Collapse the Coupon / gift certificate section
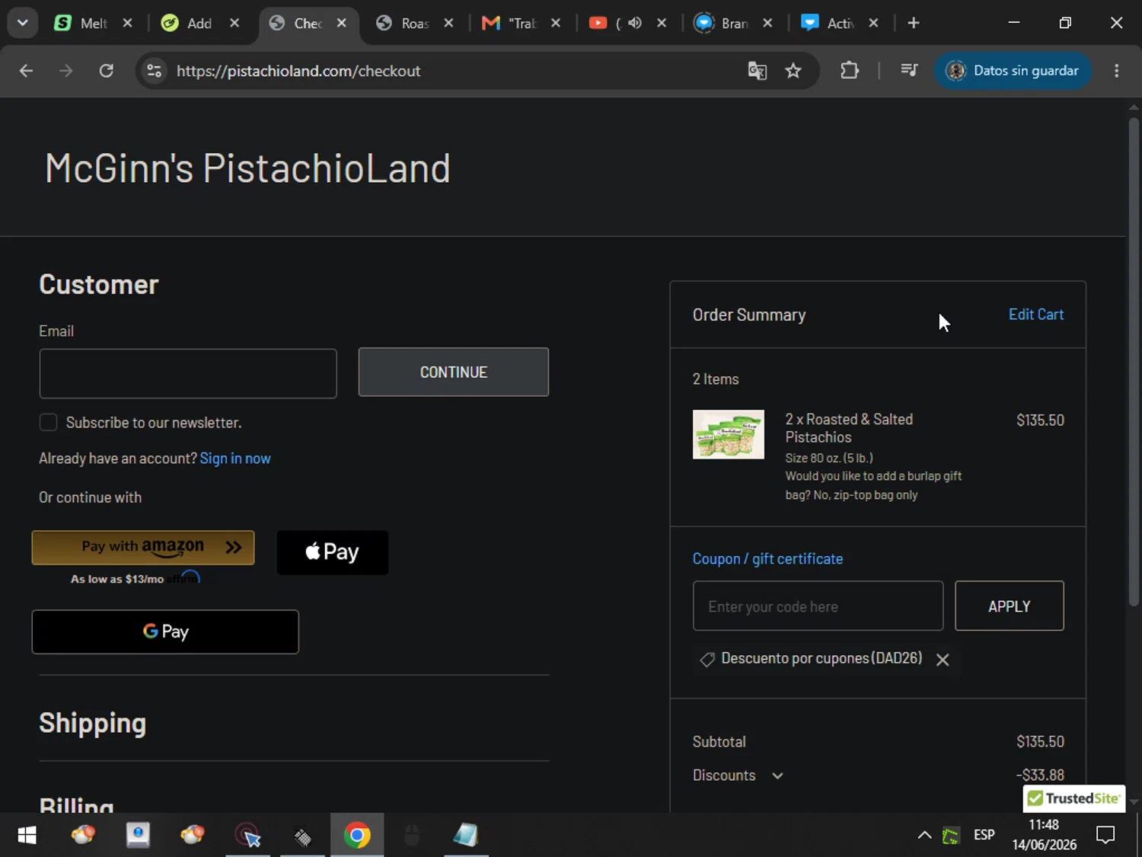The image size is (1142, 857). (767, 559)
